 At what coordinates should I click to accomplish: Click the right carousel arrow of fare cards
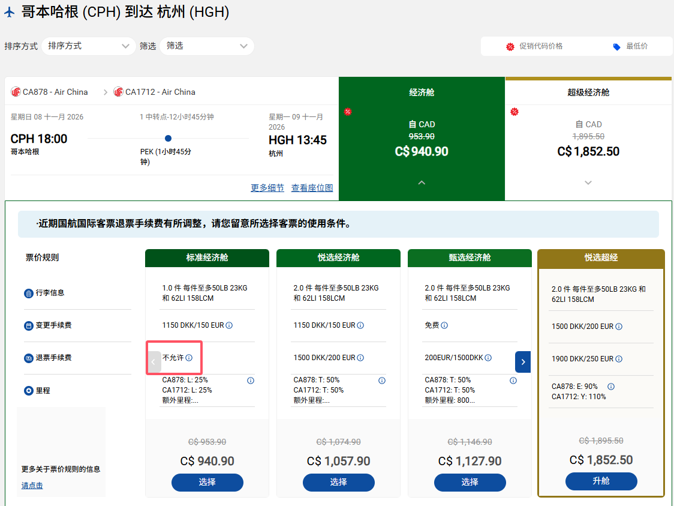[x=523, y=362]
